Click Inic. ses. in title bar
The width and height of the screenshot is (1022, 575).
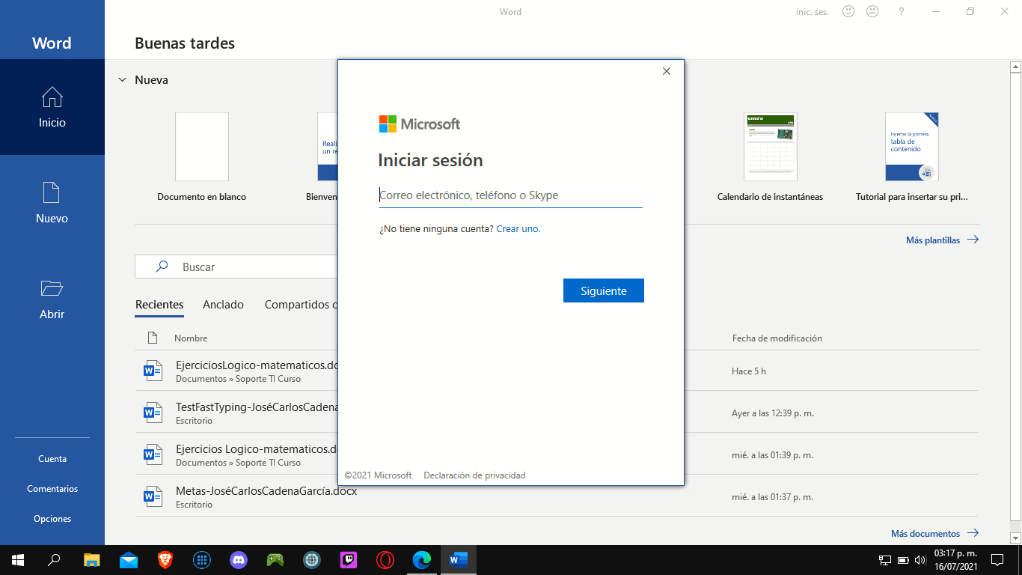click(x=813, y=12)
